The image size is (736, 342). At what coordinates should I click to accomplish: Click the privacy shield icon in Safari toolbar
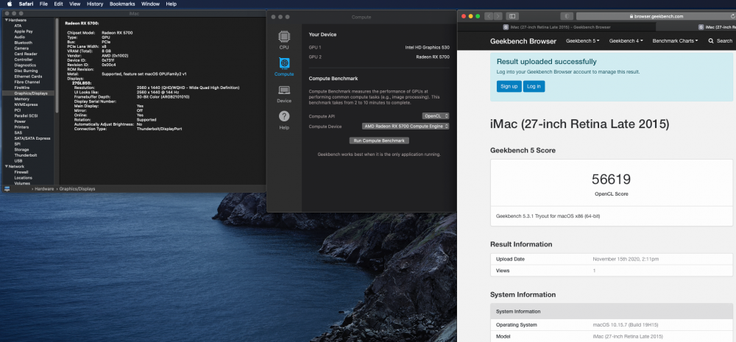[567, 16]
